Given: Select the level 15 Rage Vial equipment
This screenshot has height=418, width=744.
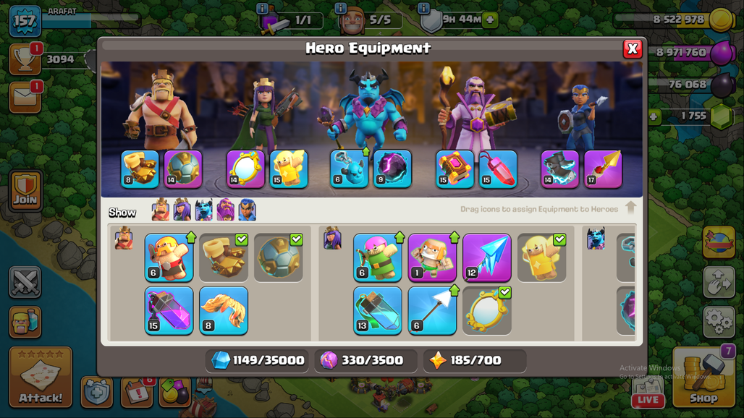Looking at the screenshot, I should coord(169,310).
